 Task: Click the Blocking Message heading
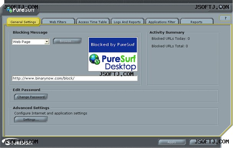[30, 32]
